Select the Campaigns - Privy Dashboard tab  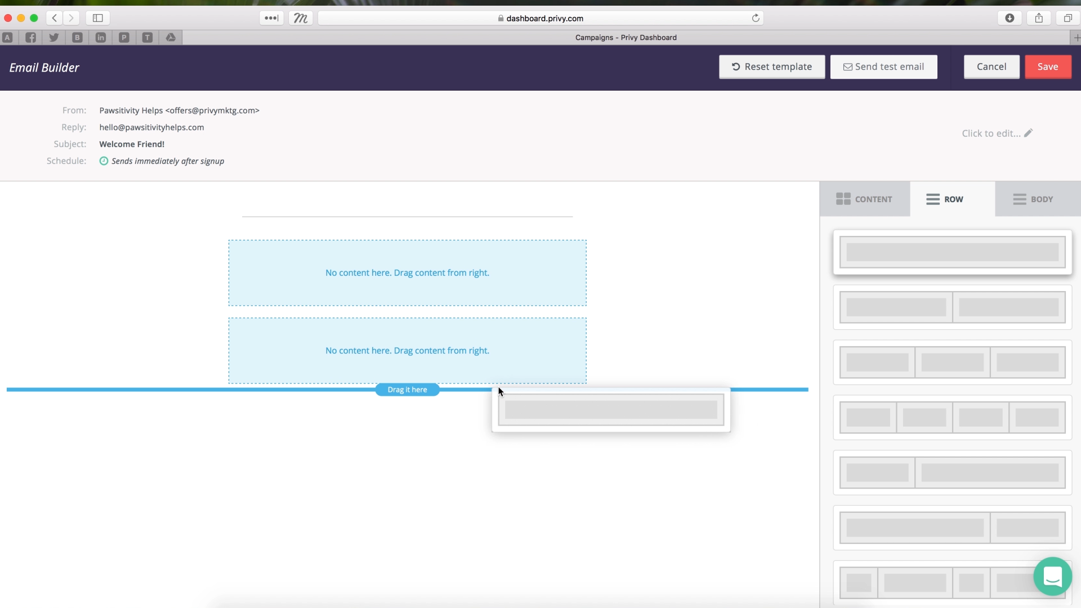(626, 38)
